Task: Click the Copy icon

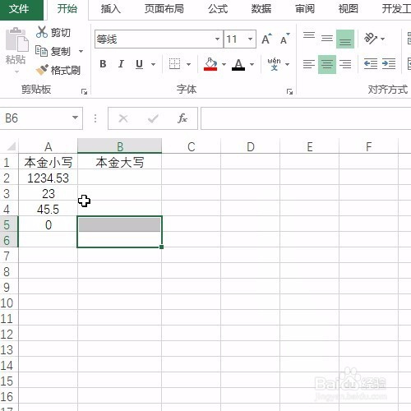Action: (41, 51)
